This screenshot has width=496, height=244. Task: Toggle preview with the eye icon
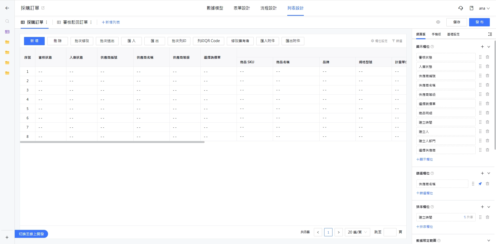[x=438, y=22]
